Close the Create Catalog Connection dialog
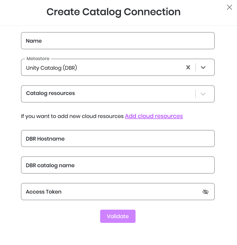This screenshot has height=245, width=237. (x=229, y=7)
